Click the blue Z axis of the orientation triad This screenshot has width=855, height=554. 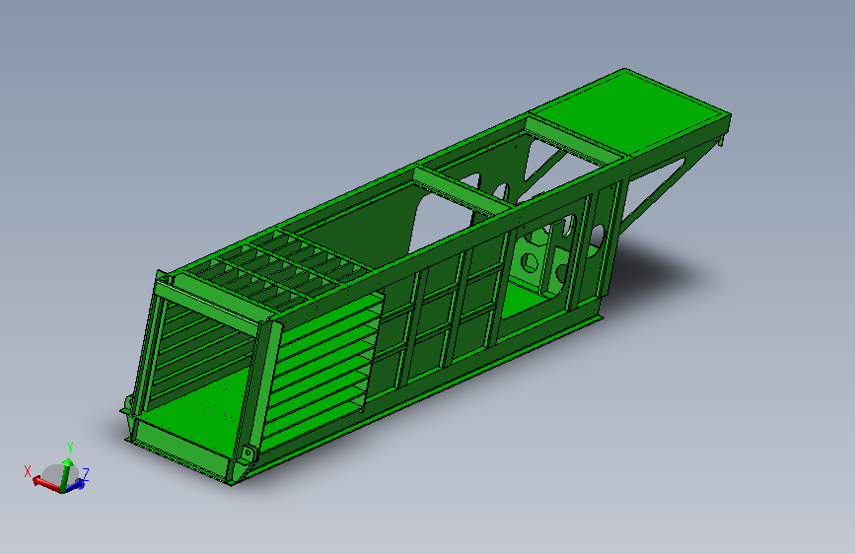[x=75, y=485]
